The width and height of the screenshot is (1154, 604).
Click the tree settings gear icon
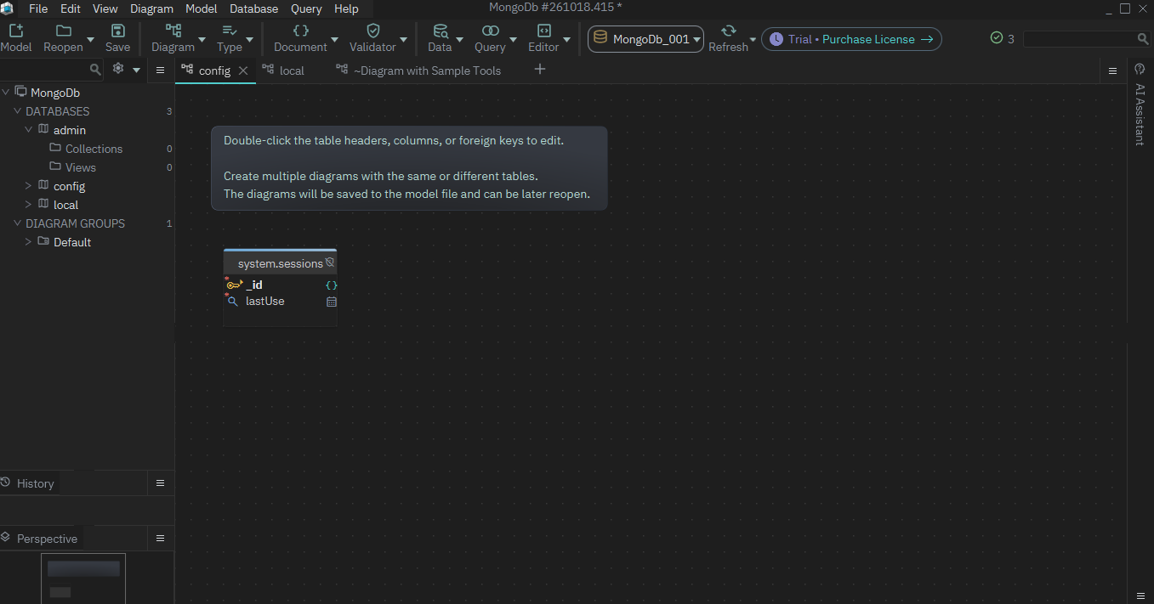tap(118, 70)
